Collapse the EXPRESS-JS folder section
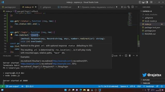This screenshot has height=92, width=165. (152, 11)
